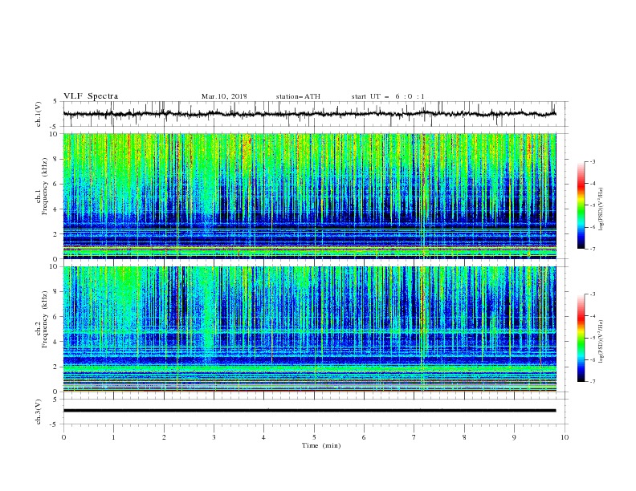Click the 'station=ATH' header label
Viewport: 636px width, 491px height.
click(298, 96)
